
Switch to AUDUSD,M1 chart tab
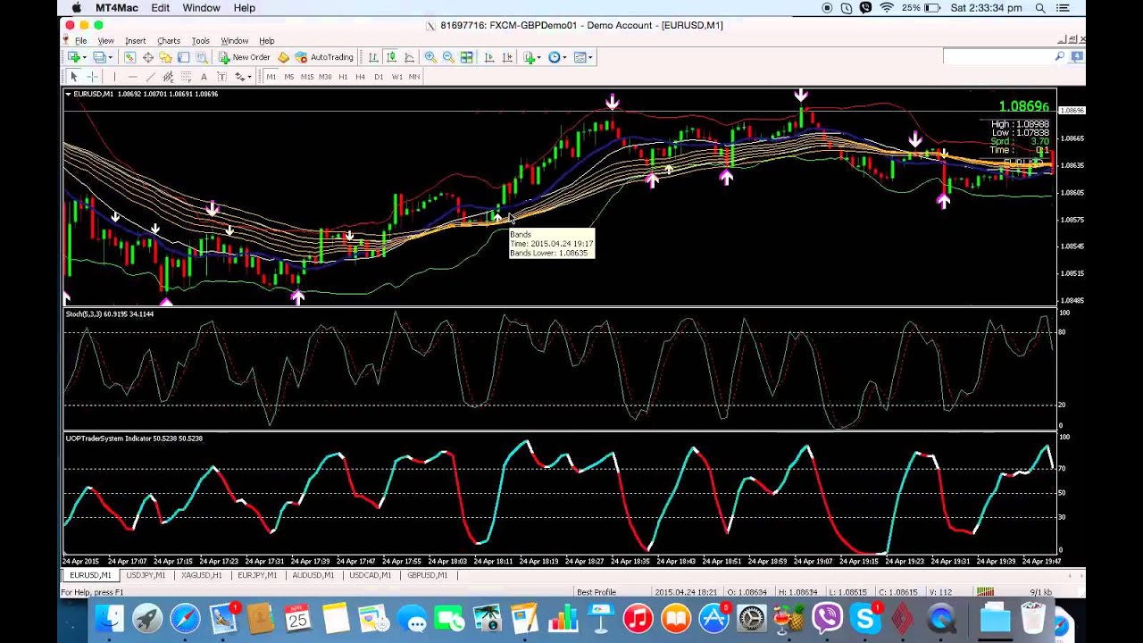(x=313, y=575)
